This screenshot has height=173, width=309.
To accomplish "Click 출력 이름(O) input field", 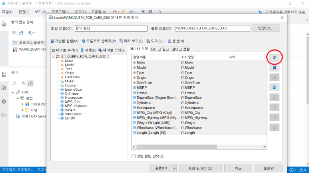I will 213,28.
